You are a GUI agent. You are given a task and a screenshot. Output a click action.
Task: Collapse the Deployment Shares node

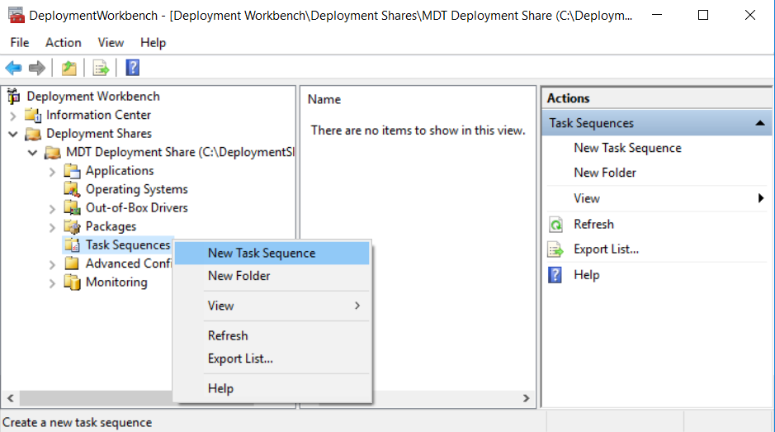[x=13, y=134]
